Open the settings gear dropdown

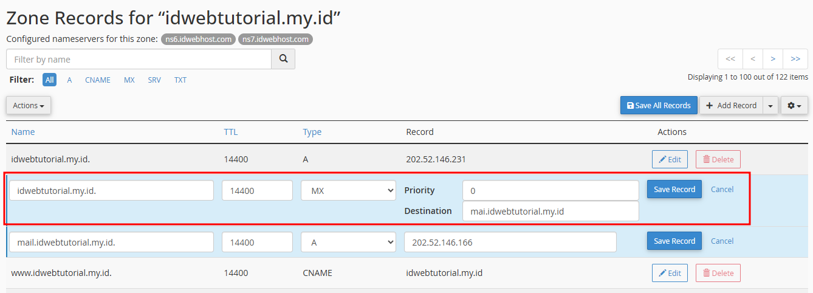(x=794, y=105)
